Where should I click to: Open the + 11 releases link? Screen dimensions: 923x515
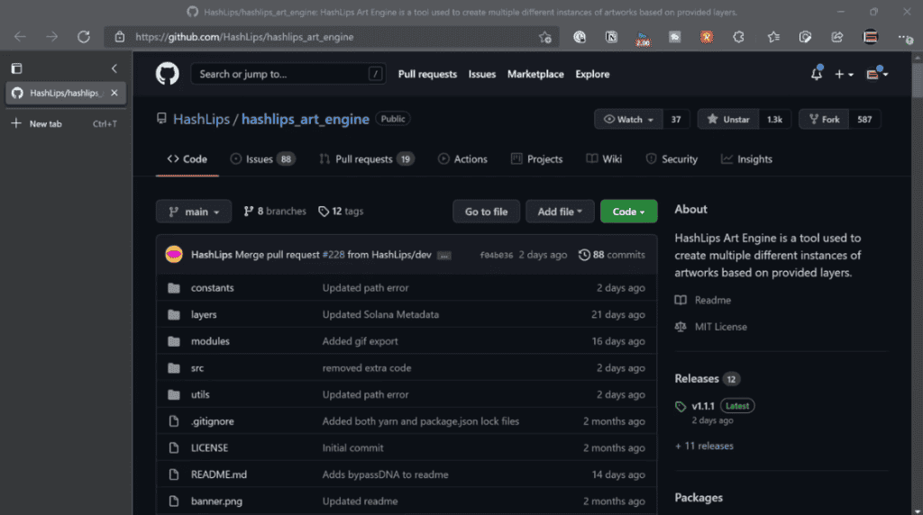point(704,446)
